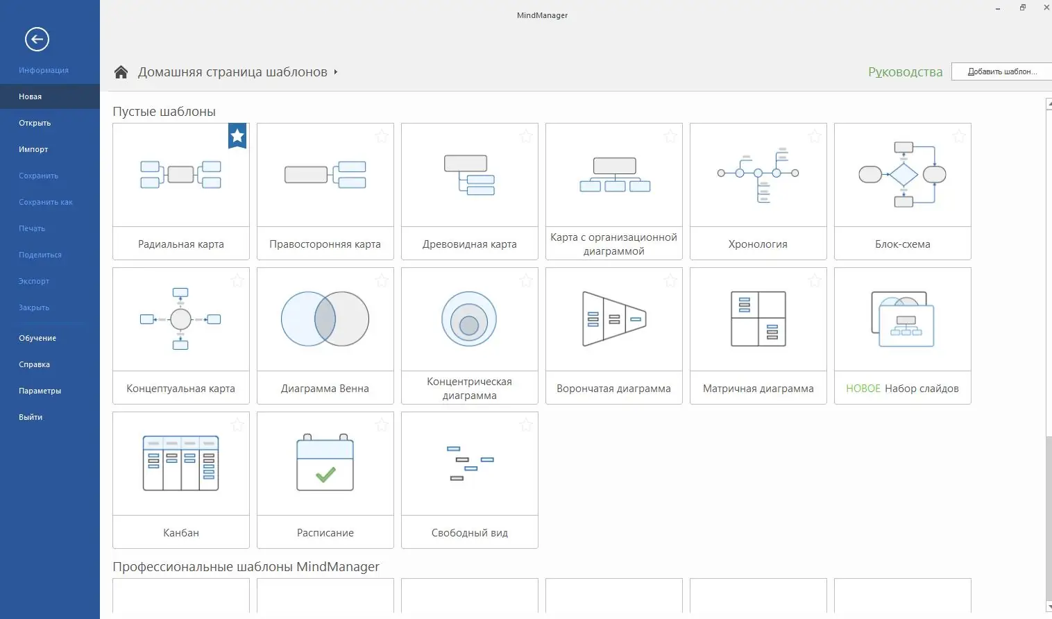Go back using the circled arrow icon
The height and width of the screenshot is (619, 1052).
coord(37,40)
